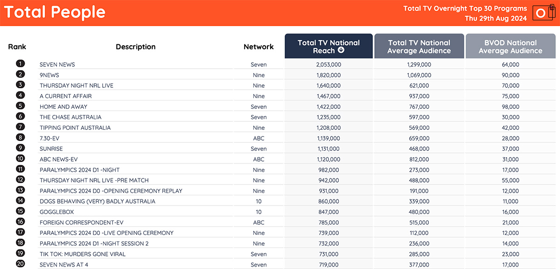Click the Network column header
Image resolution: width=560 pixels, height=269 pixels.
259,47
